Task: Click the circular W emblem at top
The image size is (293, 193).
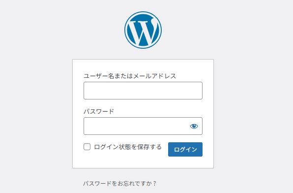Action: point(143,30)
